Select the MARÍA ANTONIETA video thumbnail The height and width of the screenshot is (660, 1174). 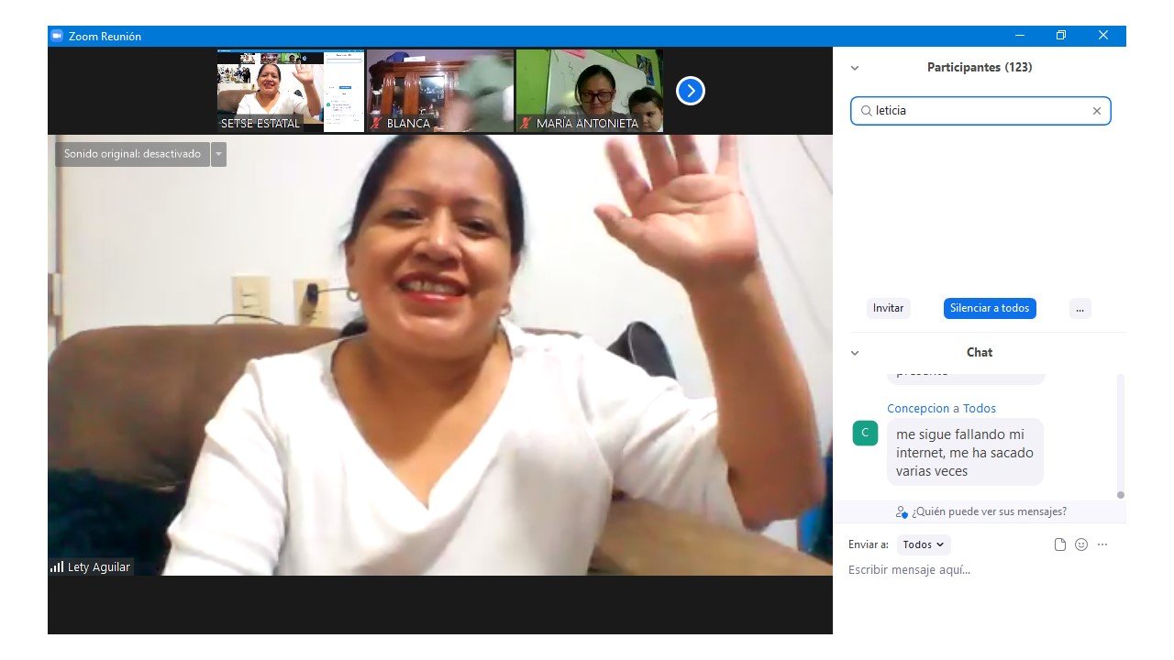(589, 91)
